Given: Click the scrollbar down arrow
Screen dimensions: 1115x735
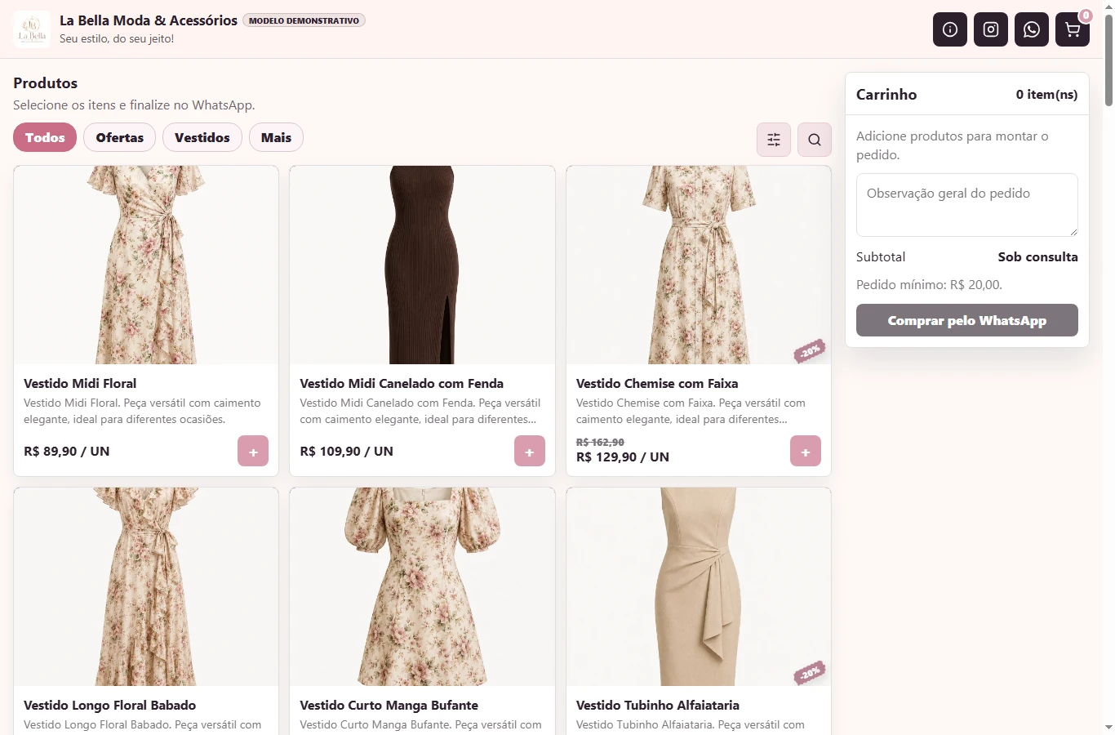Looking at the screenshot, I should (x=1108, y=727).
